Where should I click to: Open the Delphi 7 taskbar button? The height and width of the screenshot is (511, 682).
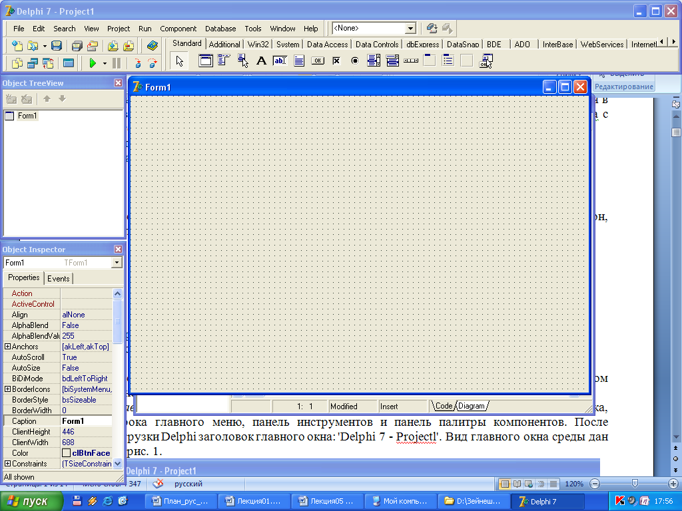click(547, 501)
